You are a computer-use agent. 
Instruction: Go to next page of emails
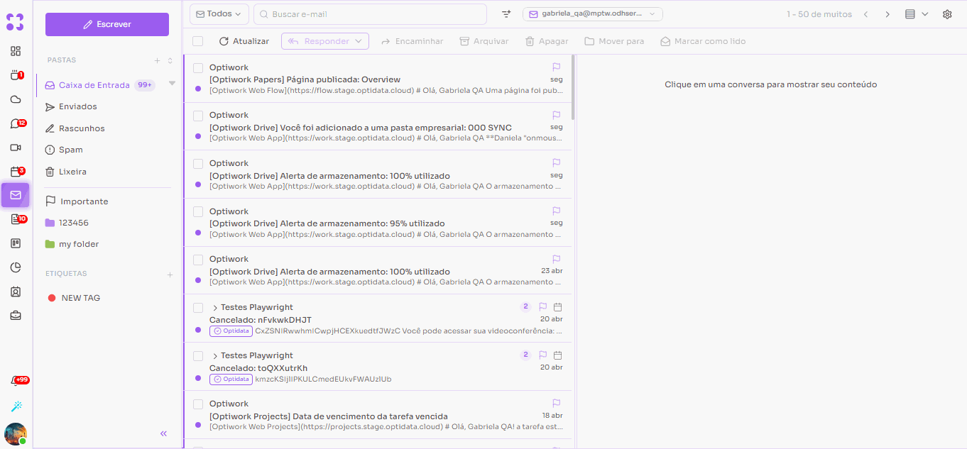pyautogui.click(x=887, y=14)
